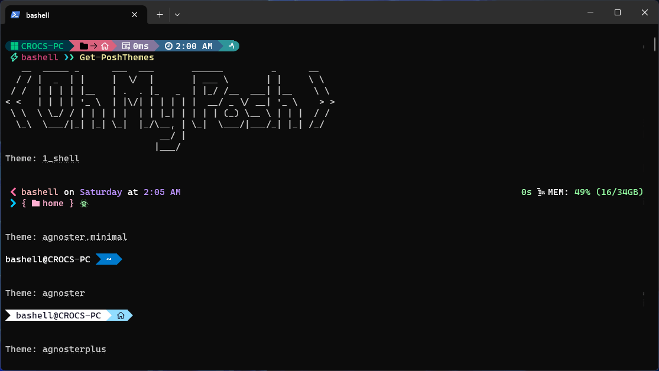Click the pink folder icon beside home
659x371 pixels.
coord(35,203)
